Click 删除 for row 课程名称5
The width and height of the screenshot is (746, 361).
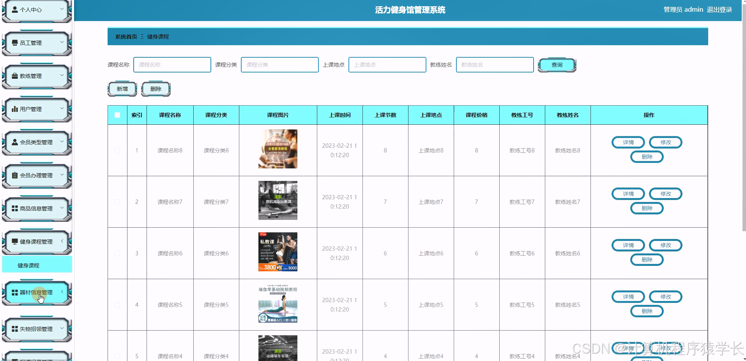tap(647, 311)
